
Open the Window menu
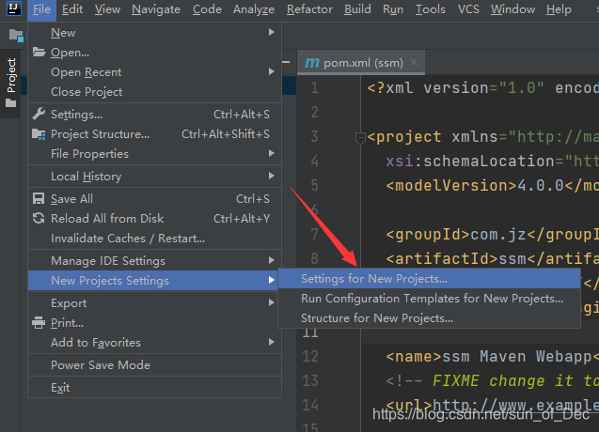tap(512, 9)
